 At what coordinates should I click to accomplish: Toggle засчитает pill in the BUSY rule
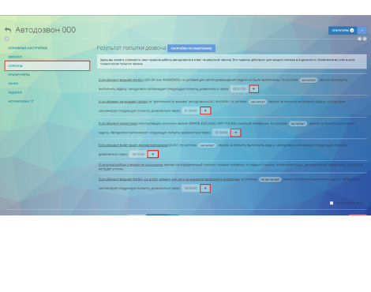pos(207,145)
